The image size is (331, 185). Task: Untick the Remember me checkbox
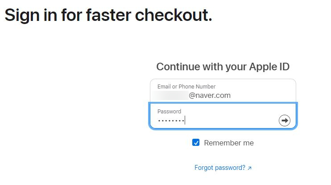point(196,142)
